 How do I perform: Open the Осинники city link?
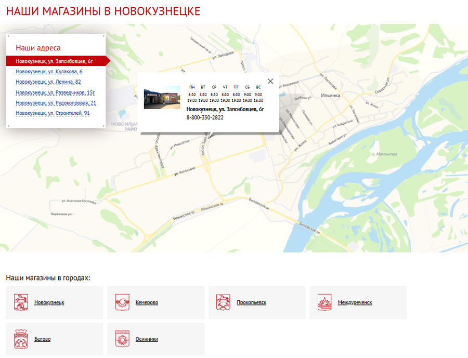146,339
